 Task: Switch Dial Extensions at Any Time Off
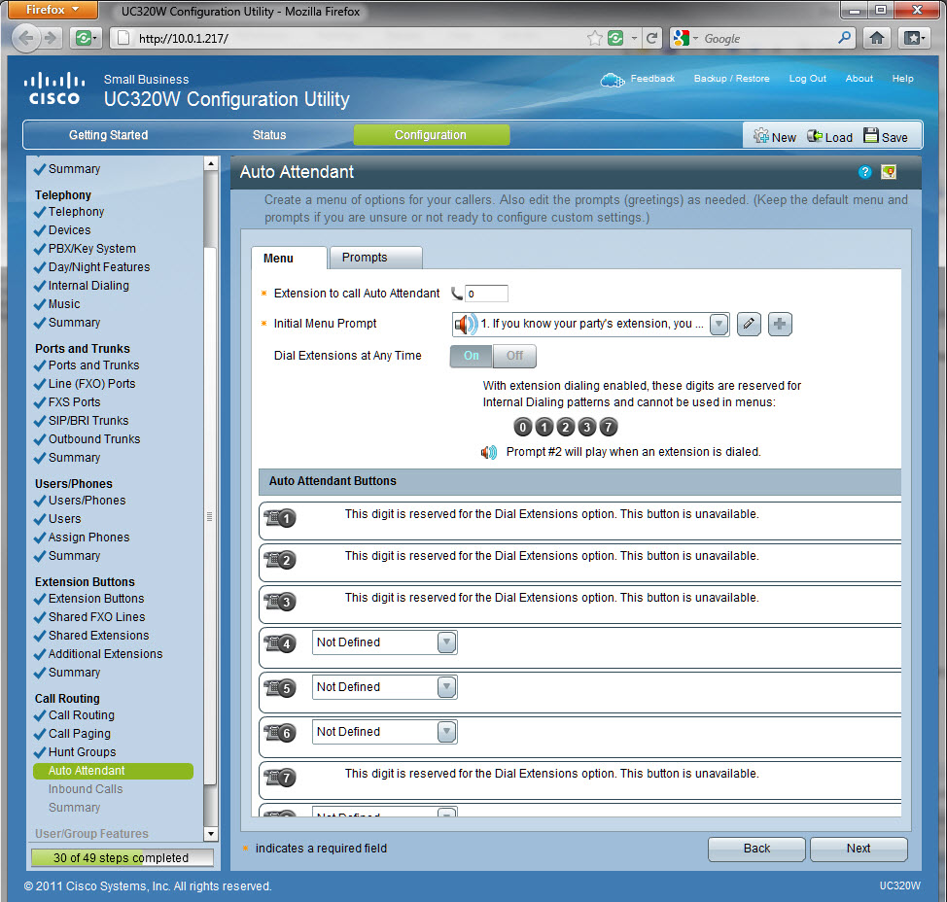514,356
